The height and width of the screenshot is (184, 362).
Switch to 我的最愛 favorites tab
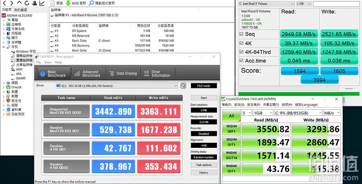click(21, 10)
